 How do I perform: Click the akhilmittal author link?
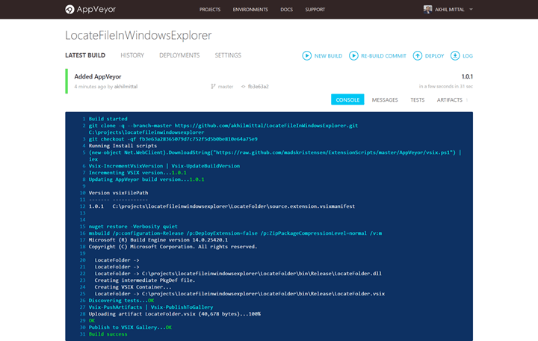[x=126, y=87]
